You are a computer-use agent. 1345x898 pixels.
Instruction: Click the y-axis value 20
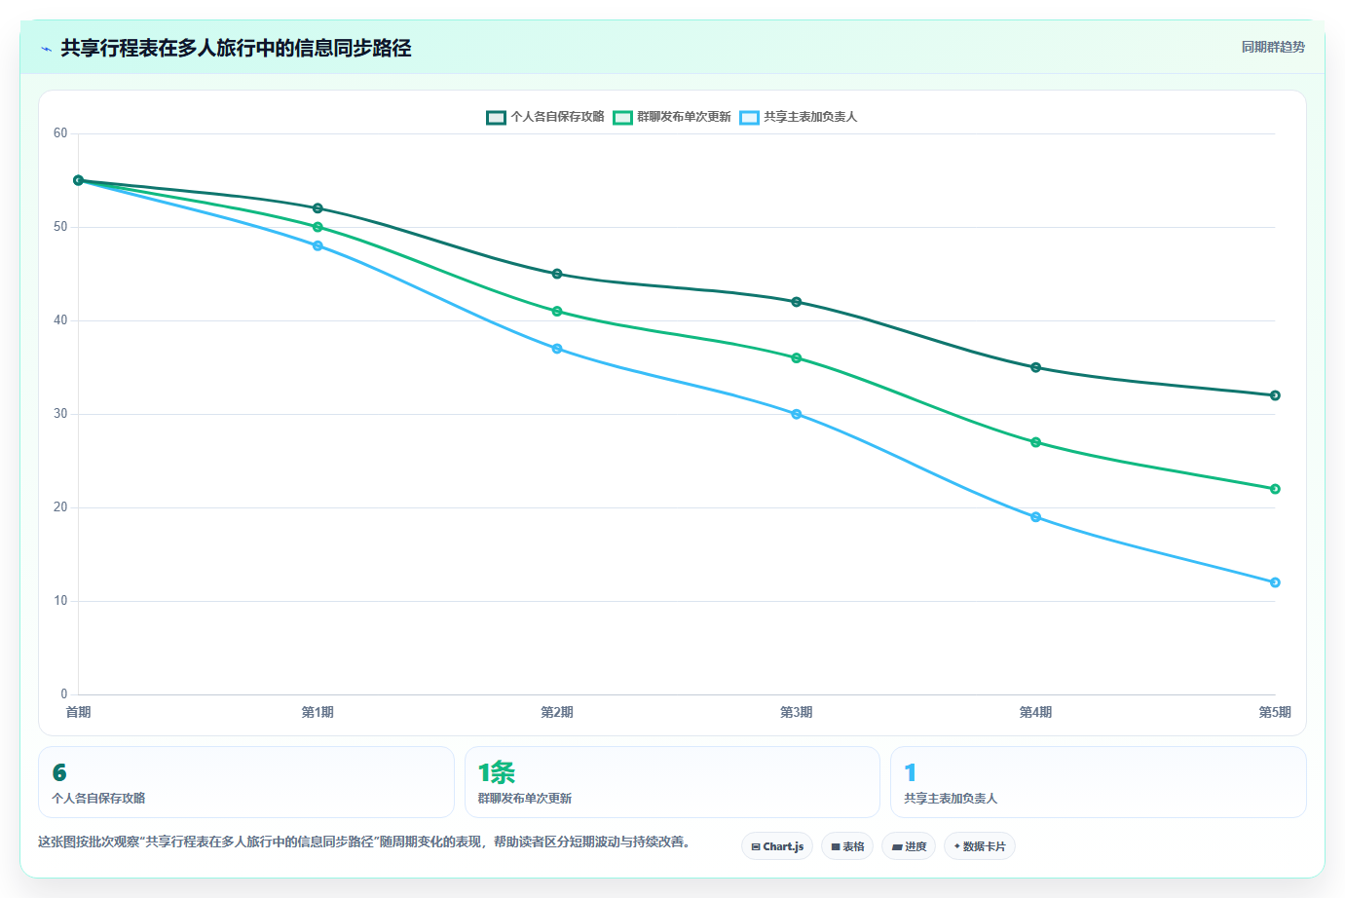[60, 507]
